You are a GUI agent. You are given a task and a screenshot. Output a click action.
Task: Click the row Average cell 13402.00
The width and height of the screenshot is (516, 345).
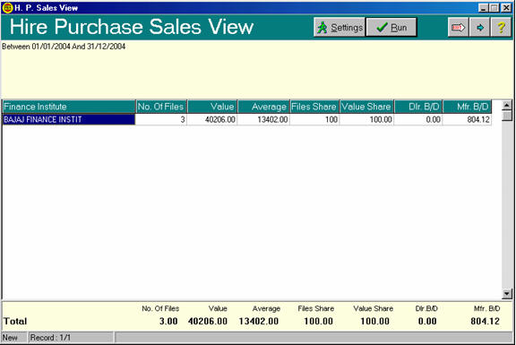coord(263,119)
